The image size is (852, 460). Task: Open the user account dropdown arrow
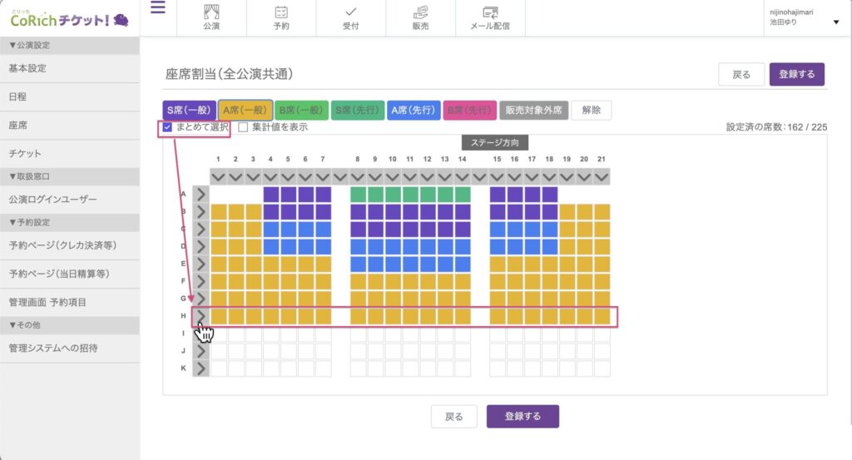click(x=835, y=22)
